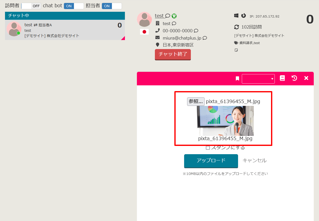Click the speech bubble next to test name
319x221 pixels.
pyautogui.click(x=168, y=16)
